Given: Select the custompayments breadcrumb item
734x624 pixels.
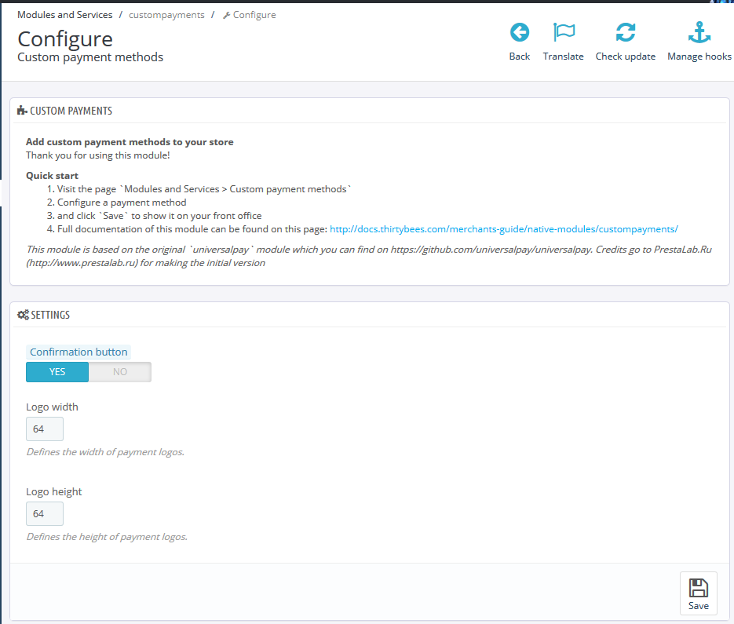Looking at the screenshot, I should pyautogui.click(x=166, y=15).
